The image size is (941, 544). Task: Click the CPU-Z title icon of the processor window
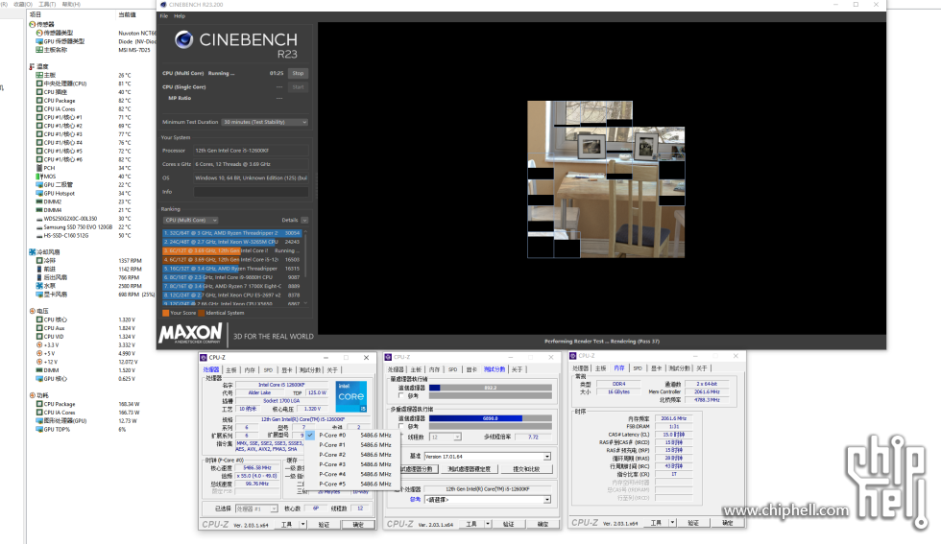204,358
